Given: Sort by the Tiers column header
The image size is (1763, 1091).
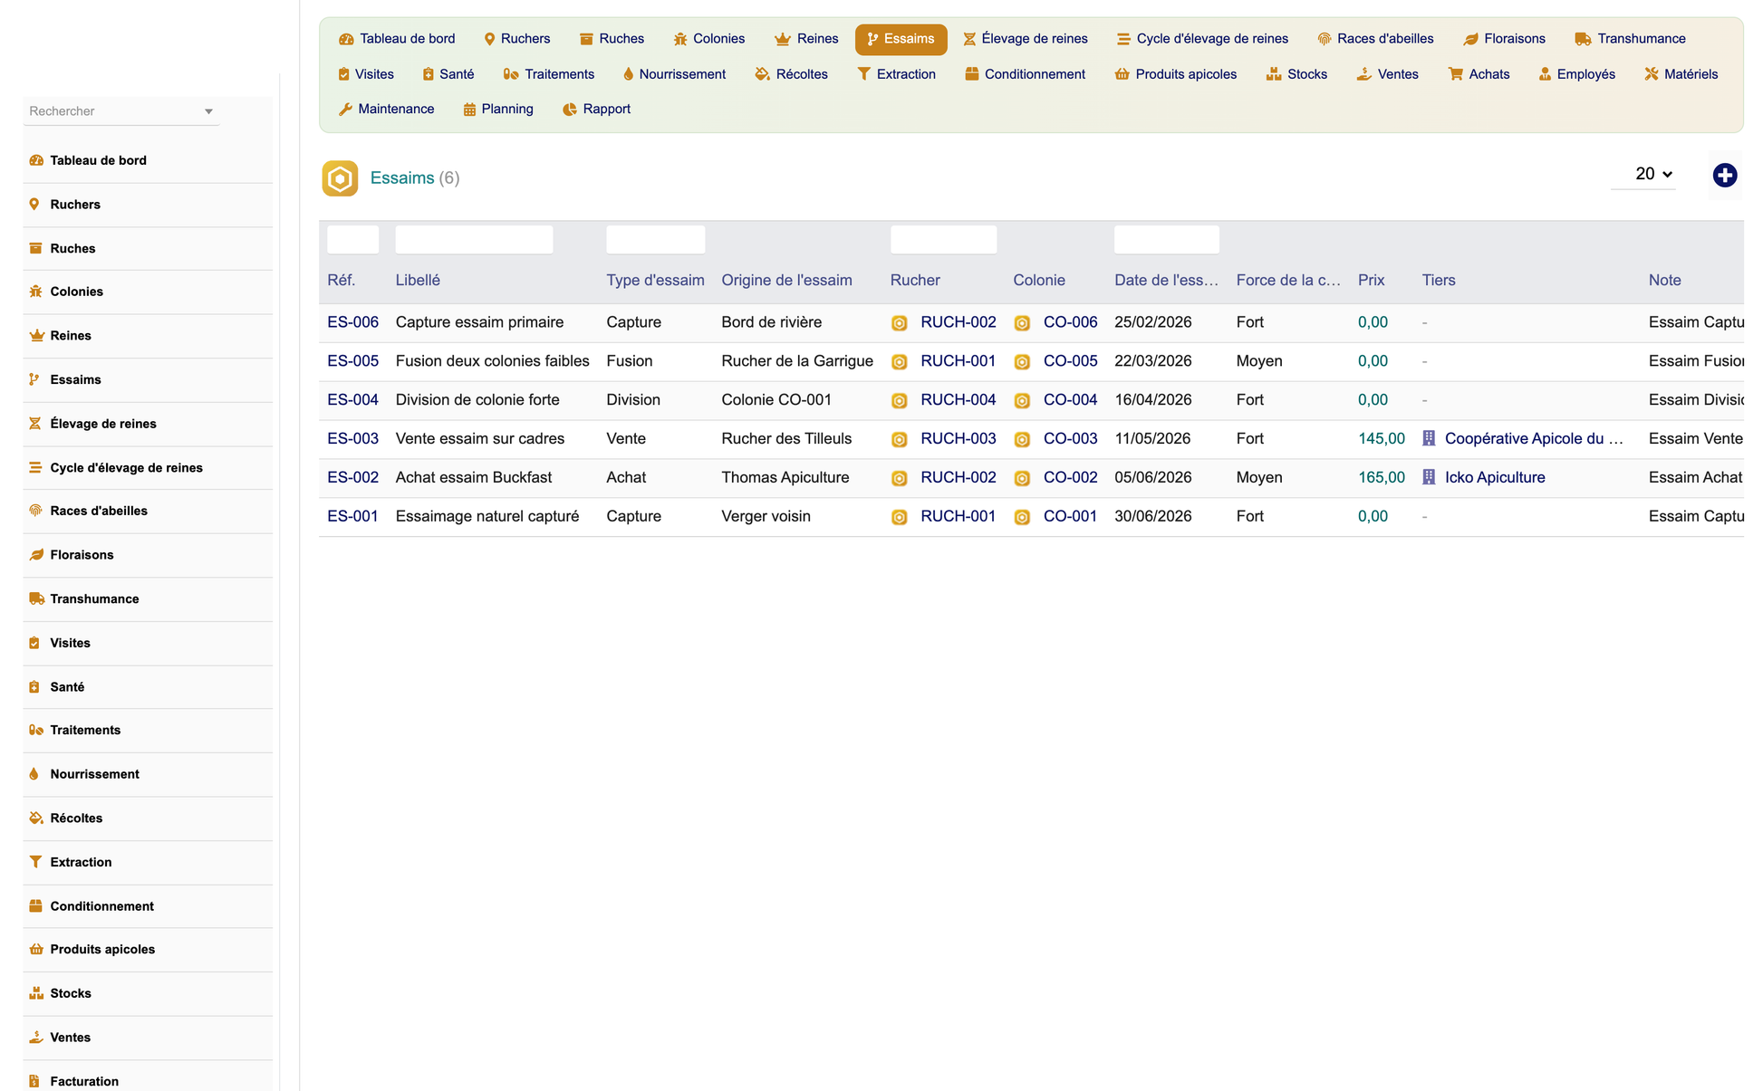Looking at the screenshot, I should pos(1439,281).
